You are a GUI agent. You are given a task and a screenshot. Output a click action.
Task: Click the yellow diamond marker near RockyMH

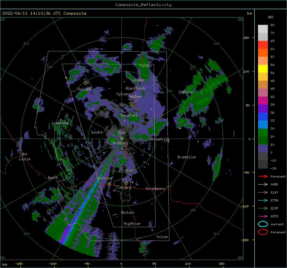pos(85,83)
